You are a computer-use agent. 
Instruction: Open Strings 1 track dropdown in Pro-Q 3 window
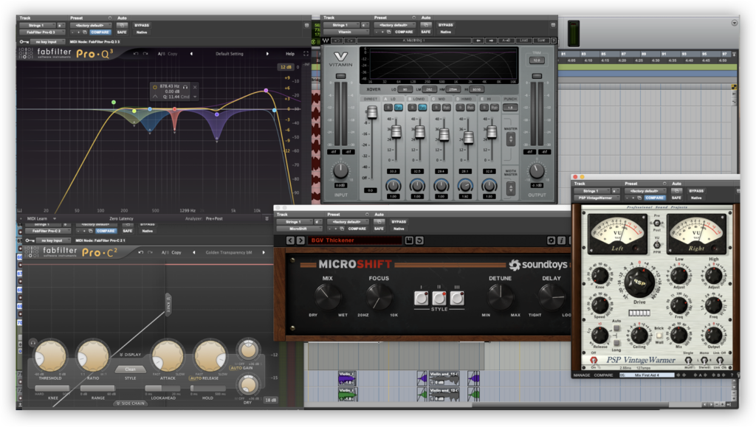coord(37,25)
